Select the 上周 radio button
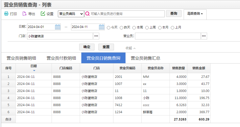The image size is (240, 127). [147, 28]
